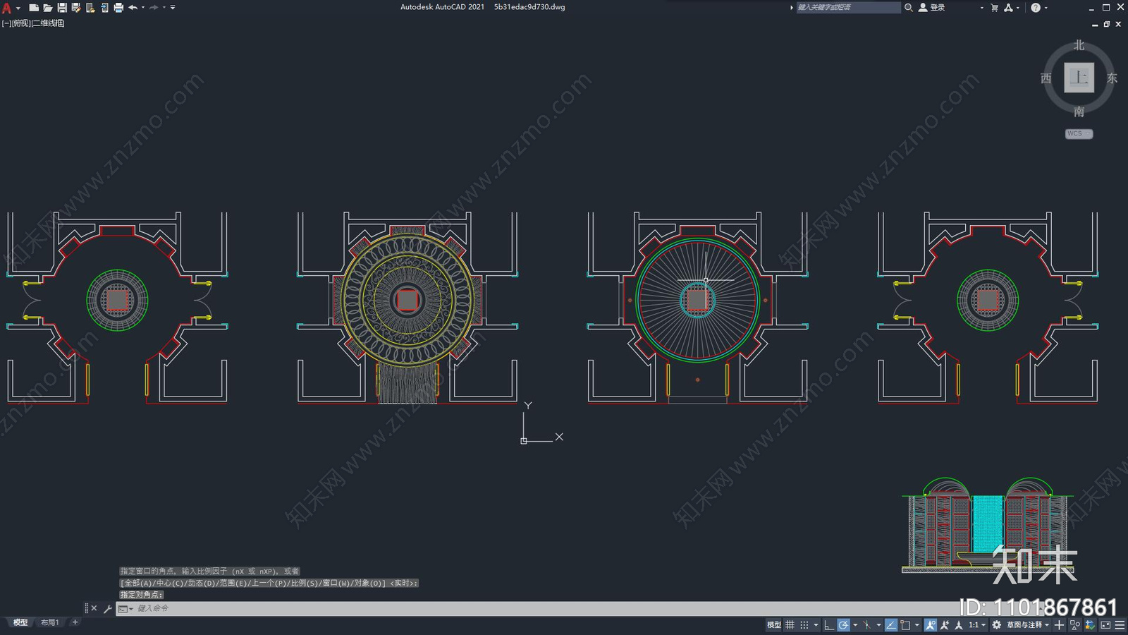
Task: Toggle ortho mode in the status bar
Action: [828, 625]
